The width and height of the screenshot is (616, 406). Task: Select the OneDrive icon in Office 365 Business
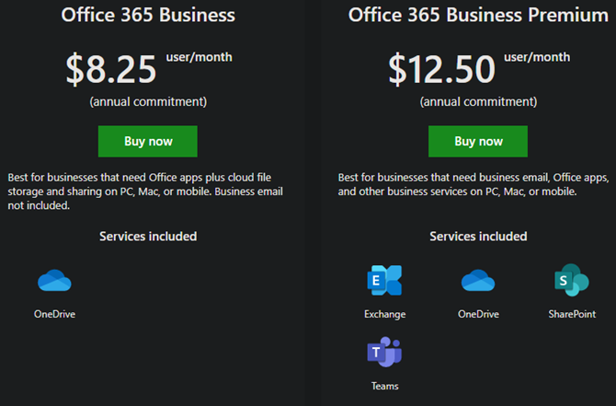click(54, 280)
